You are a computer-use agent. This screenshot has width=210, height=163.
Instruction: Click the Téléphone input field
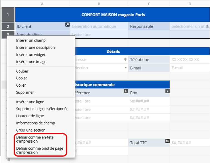pyautogui.click(x=189, y=60)
